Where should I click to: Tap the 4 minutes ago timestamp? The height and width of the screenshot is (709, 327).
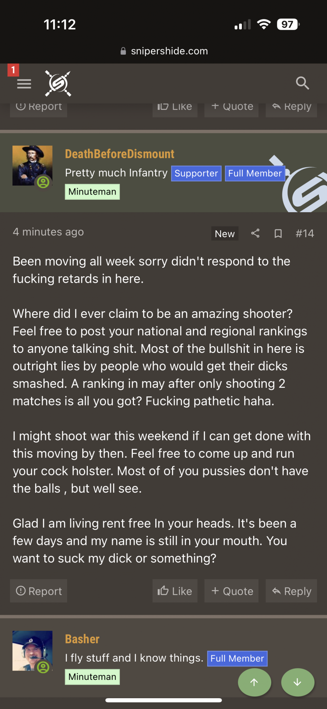(48, 232)
